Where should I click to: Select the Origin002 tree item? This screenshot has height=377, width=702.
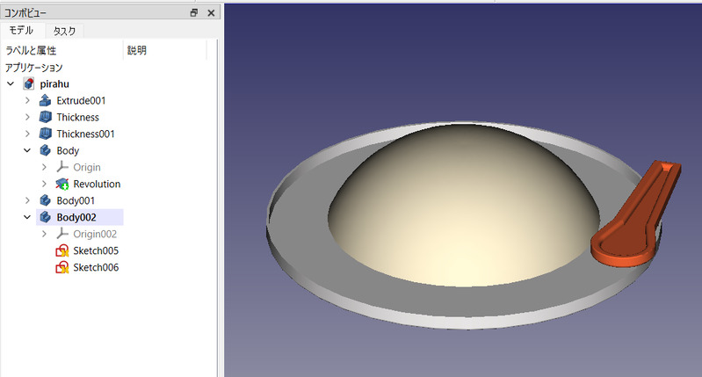[x=95, y=234]
